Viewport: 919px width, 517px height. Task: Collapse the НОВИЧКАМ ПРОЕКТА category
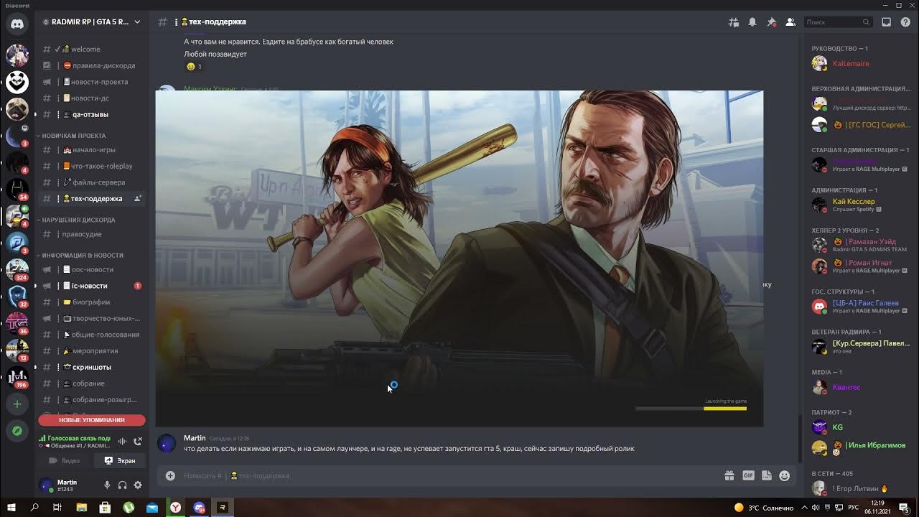click(74, 136)
